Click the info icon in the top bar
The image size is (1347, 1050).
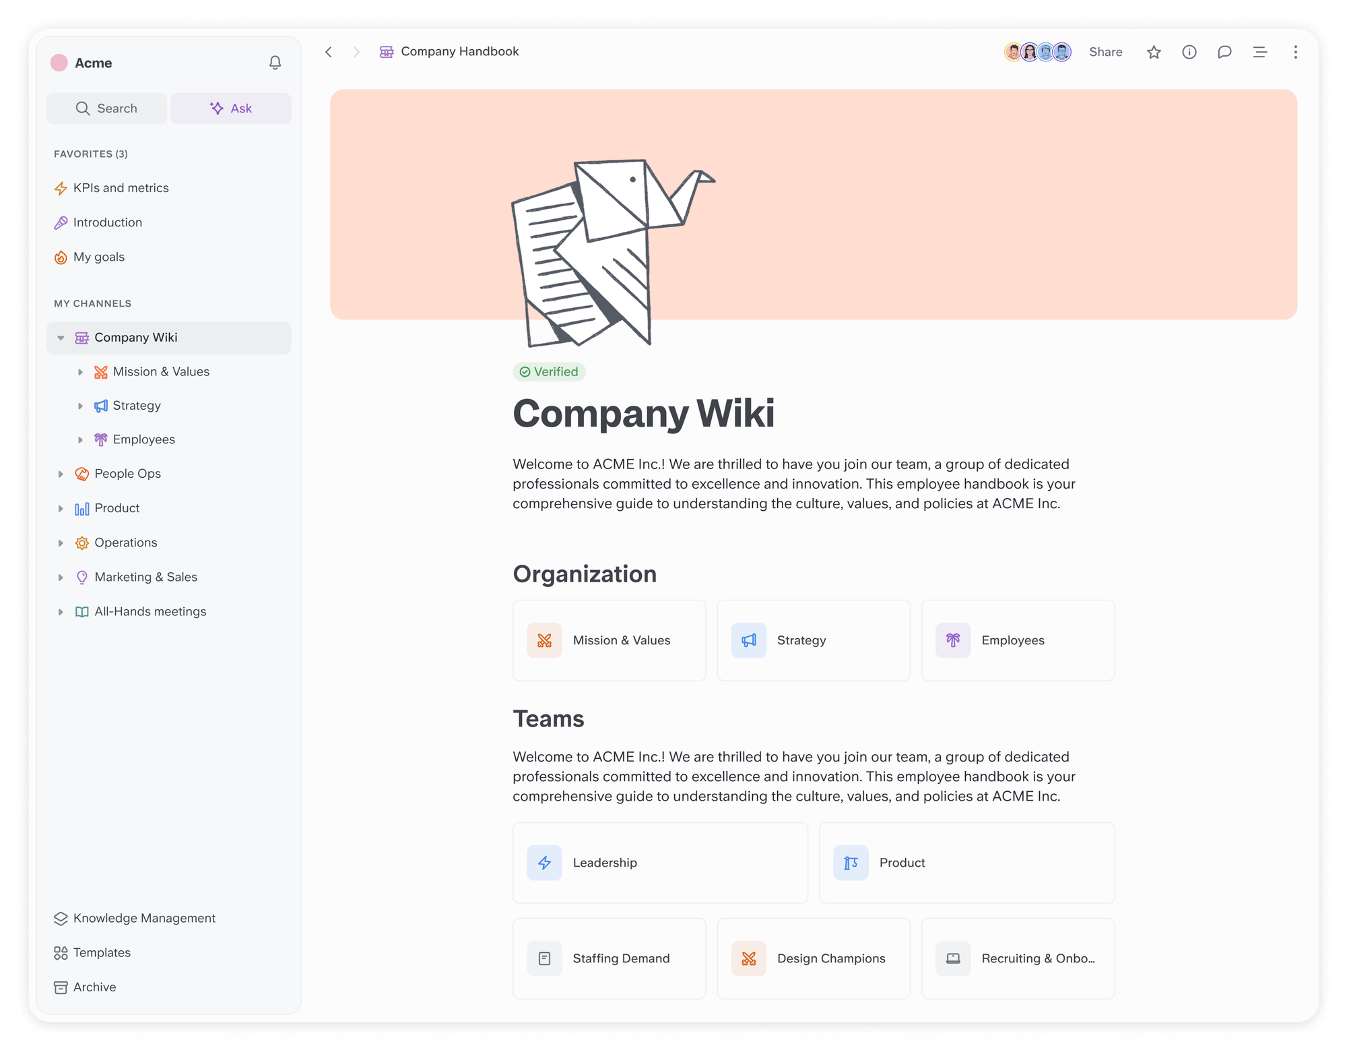[1189, 52]
